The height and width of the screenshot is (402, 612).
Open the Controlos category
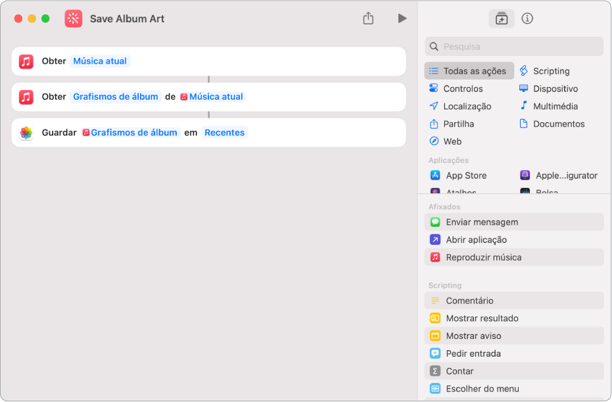[x=456, y=89]
